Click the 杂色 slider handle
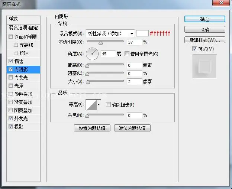The image size is (232, 189). [x=87, y=116]
